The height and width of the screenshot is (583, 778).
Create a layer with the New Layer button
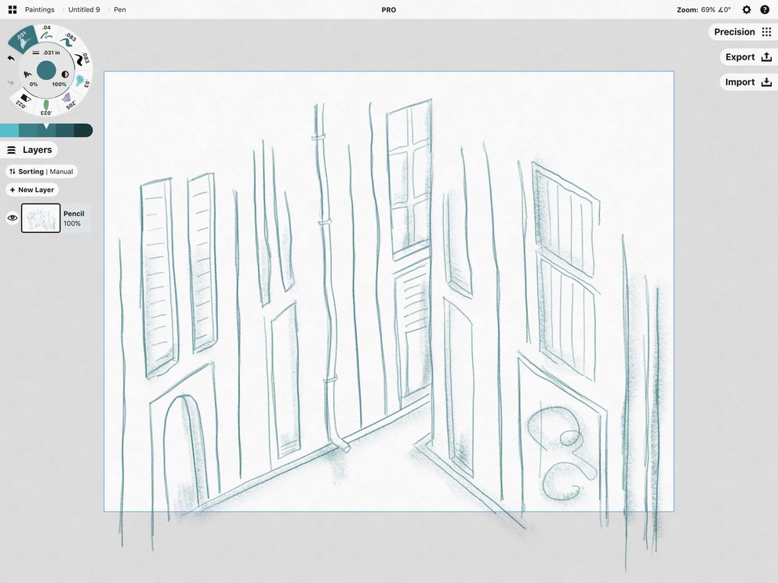[x=31, y=189]
